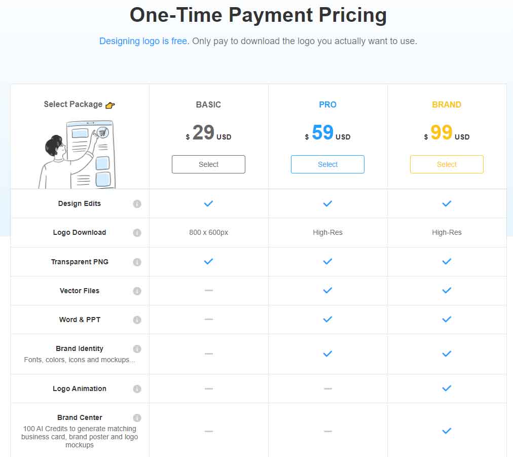Image resolution: width=513 pixels, height=457 pixels.
Task: Select the PRO $59 plan
Action: 327,164
